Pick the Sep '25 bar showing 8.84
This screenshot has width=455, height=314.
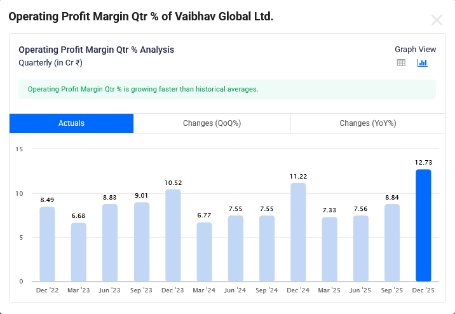[392, 243]
